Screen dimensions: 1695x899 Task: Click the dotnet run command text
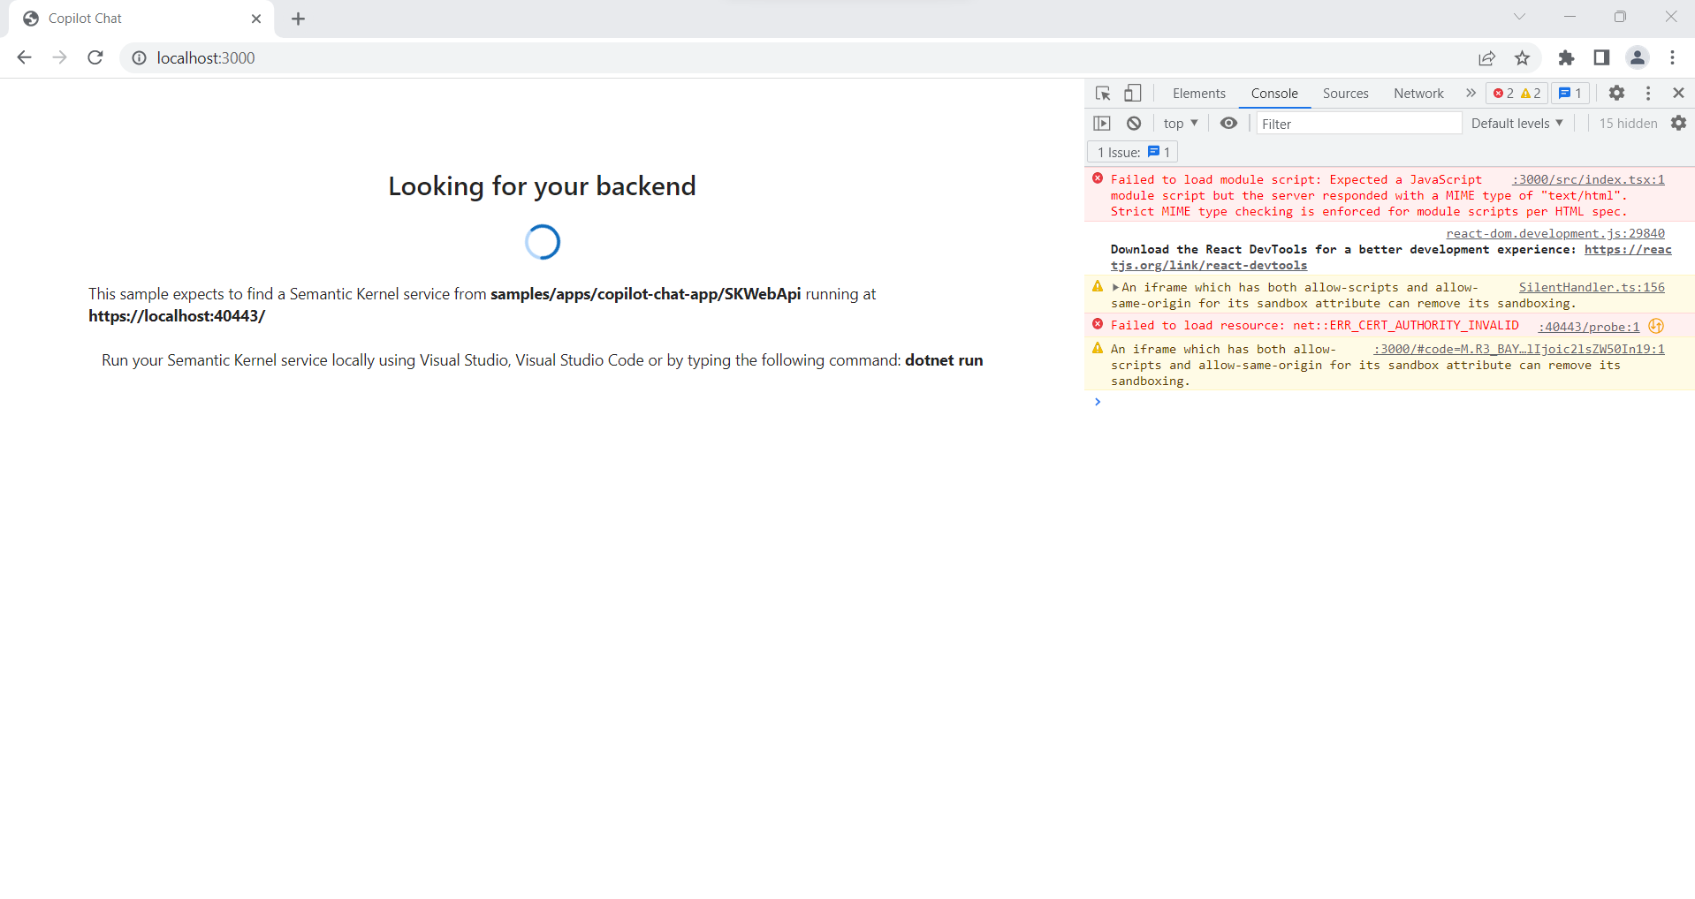[x=944, y=360]
